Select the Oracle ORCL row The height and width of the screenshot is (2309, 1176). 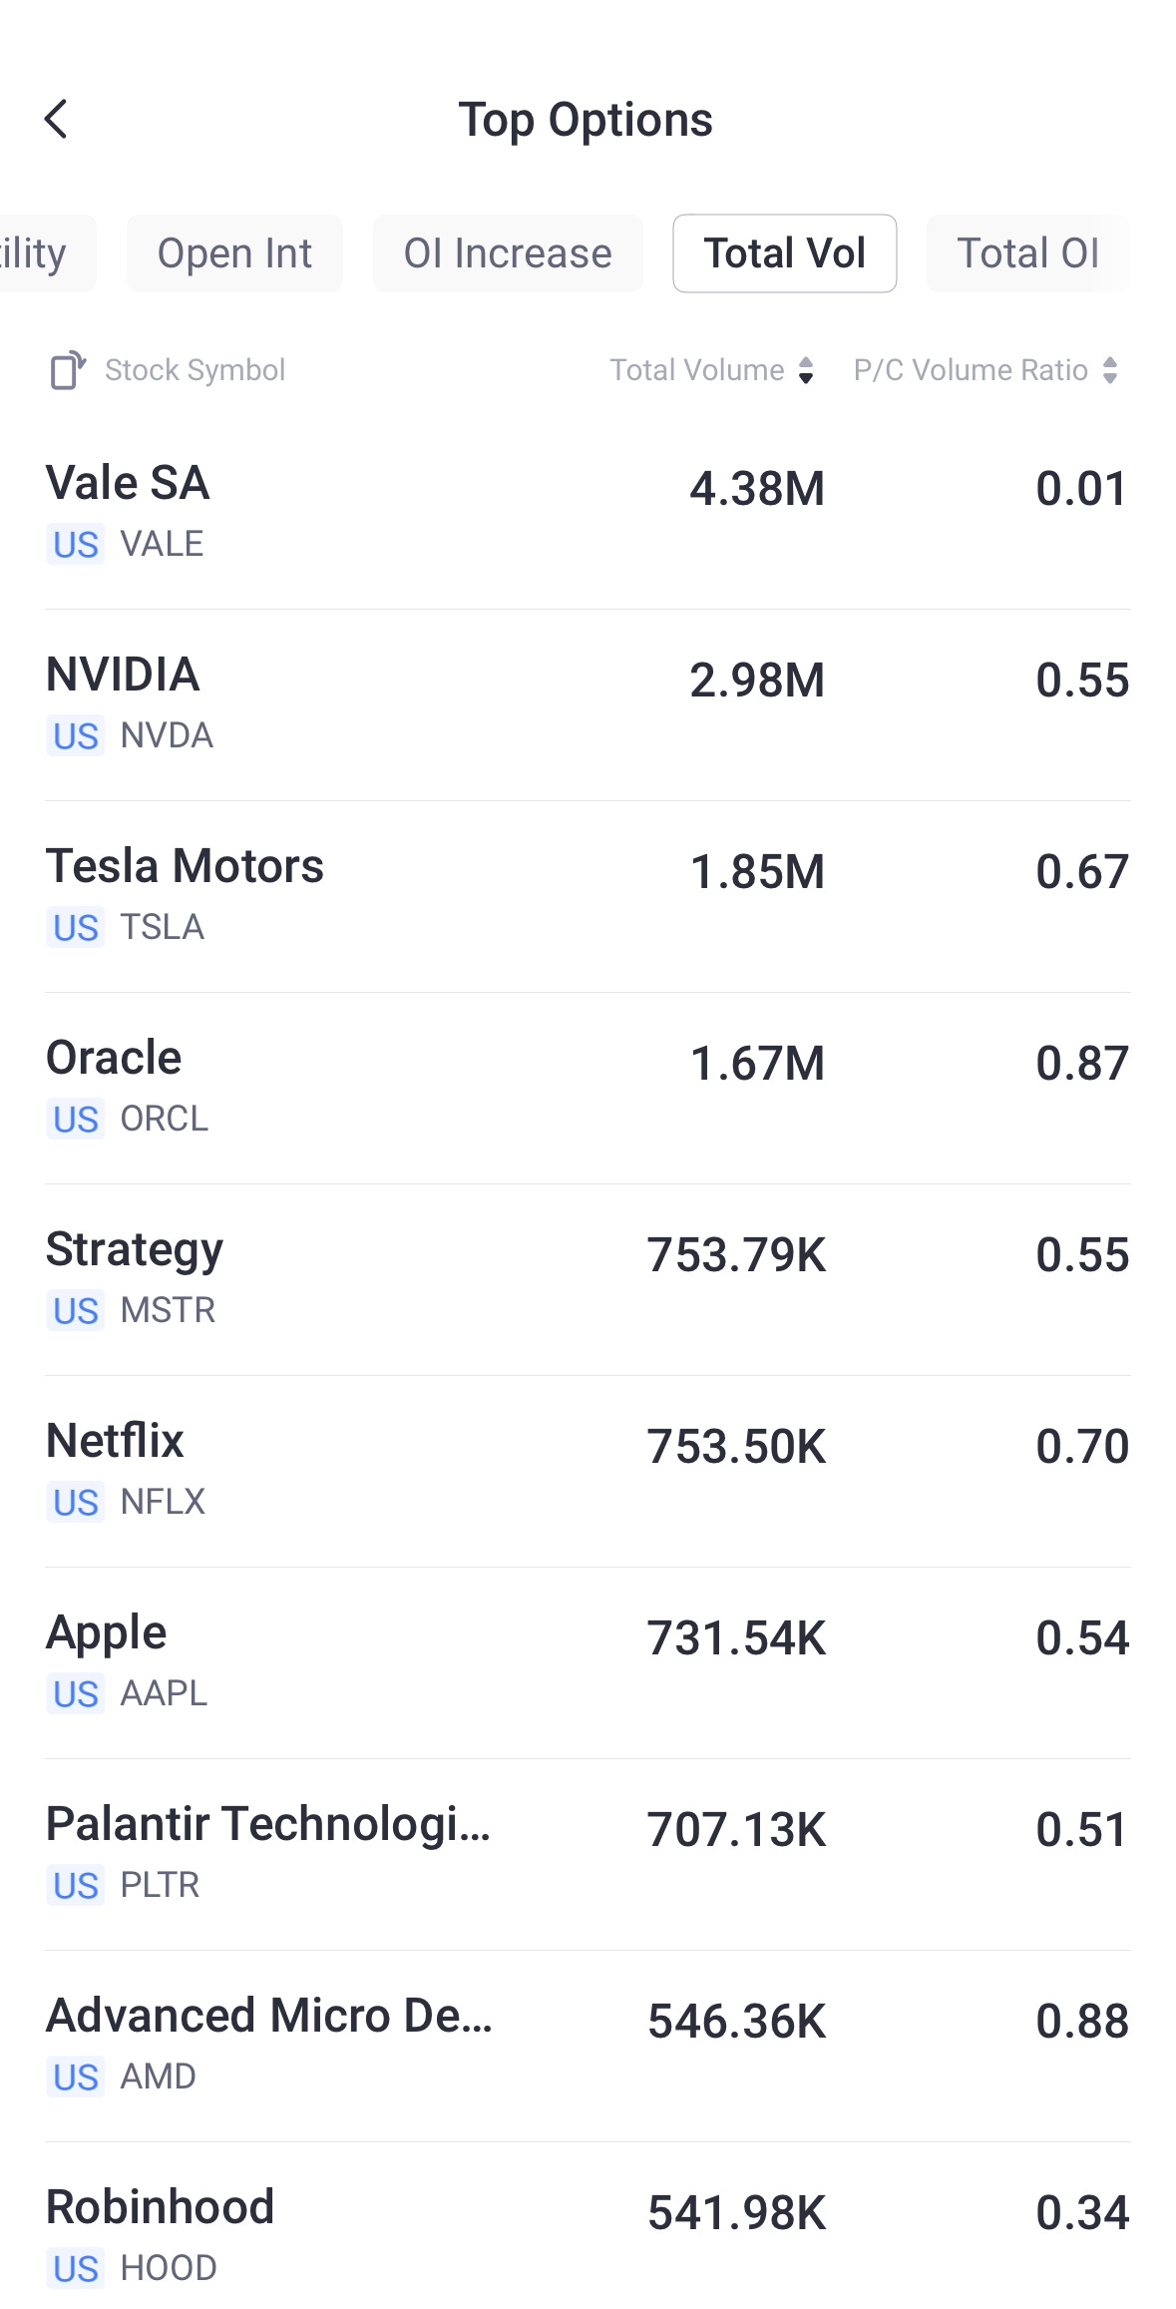588,1087
